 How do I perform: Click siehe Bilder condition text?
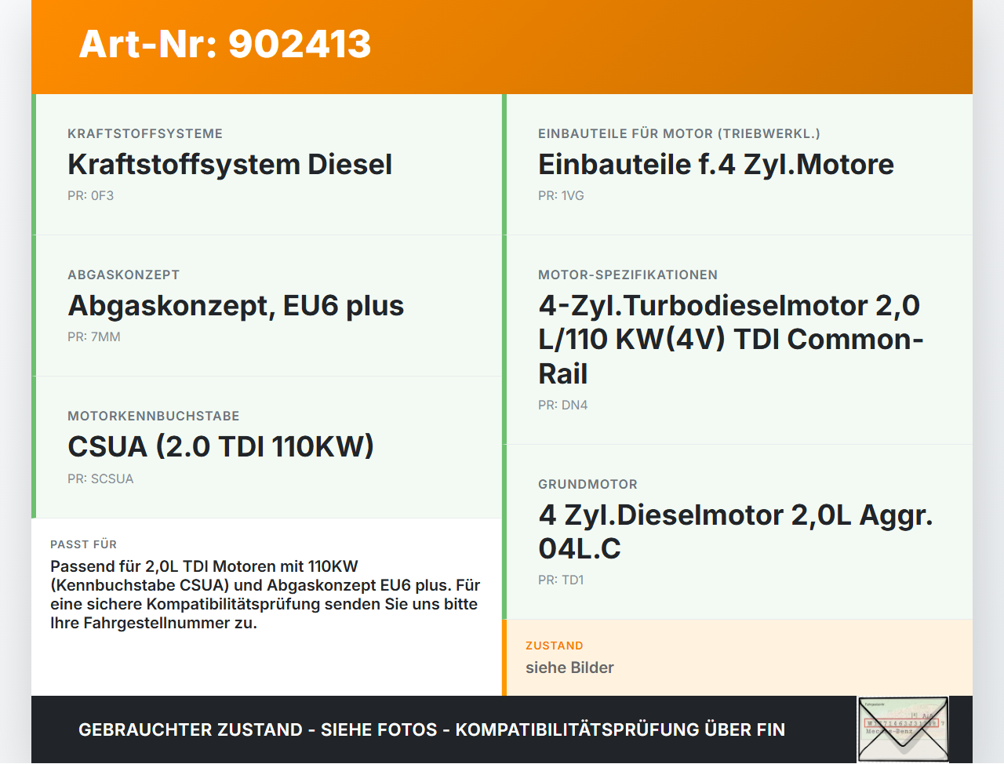pos(570,668)
